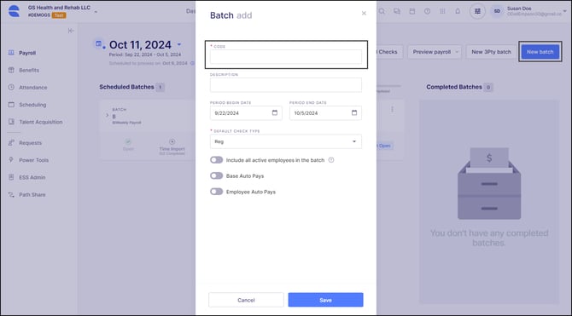This screenshot has width=572, height=316.
Task: Open the Default Check Type dropdown
Action: [x=286, y=141]
